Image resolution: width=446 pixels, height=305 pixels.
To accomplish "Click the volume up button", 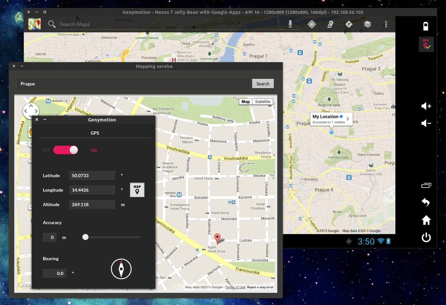I will (x=426, y=106).
